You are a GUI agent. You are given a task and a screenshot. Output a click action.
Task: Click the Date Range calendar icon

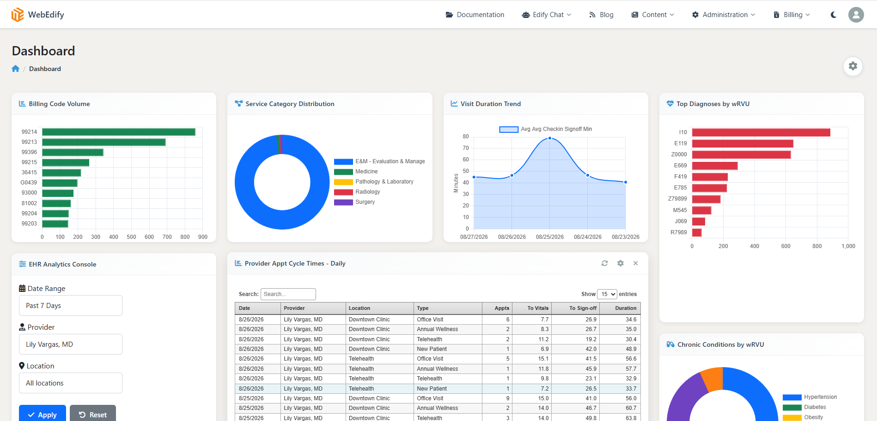click(22, 289)
